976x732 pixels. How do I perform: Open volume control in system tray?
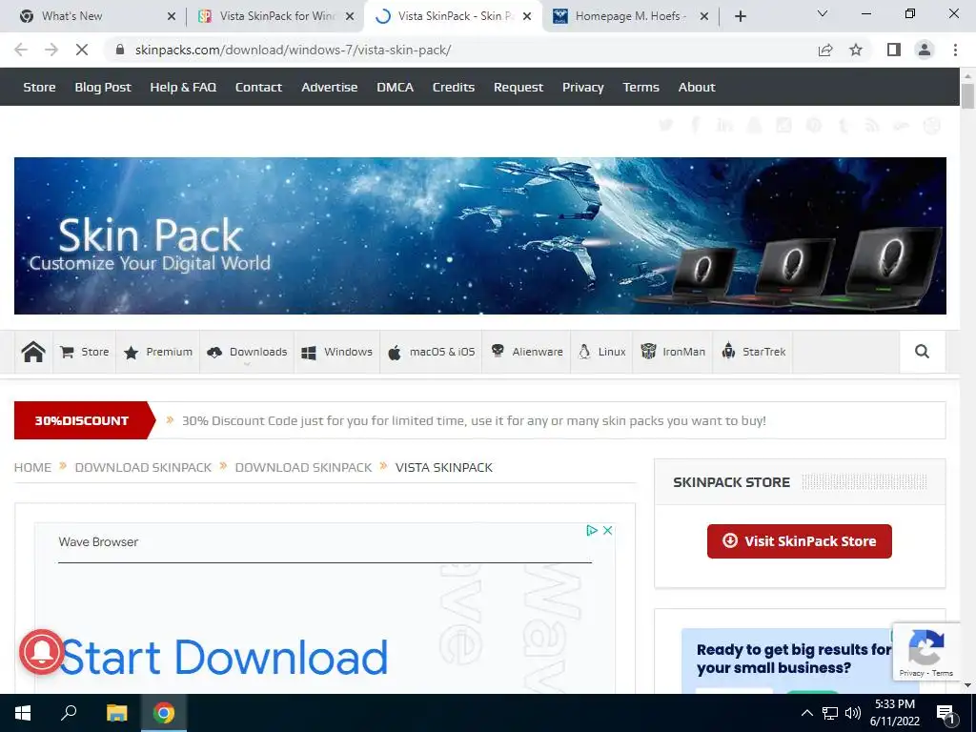pos(853,713)
